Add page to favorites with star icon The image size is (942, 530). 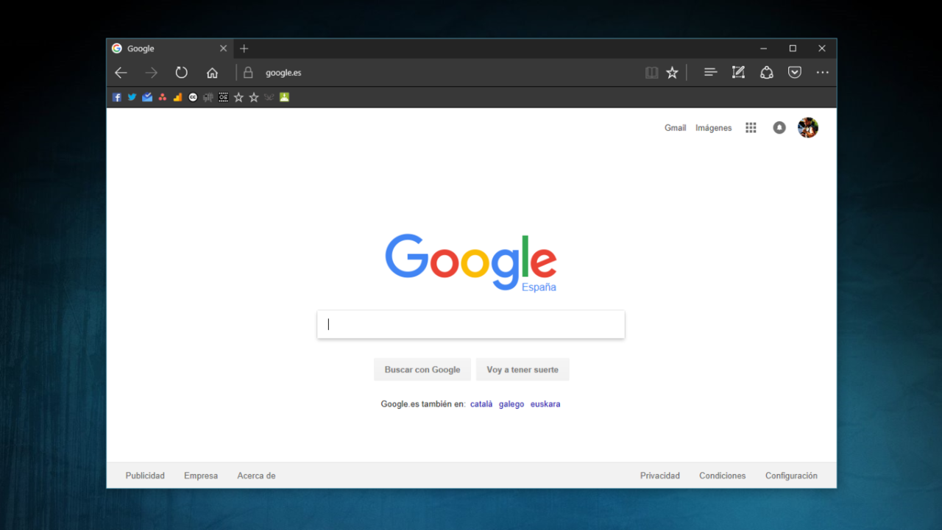click(672, 73)
